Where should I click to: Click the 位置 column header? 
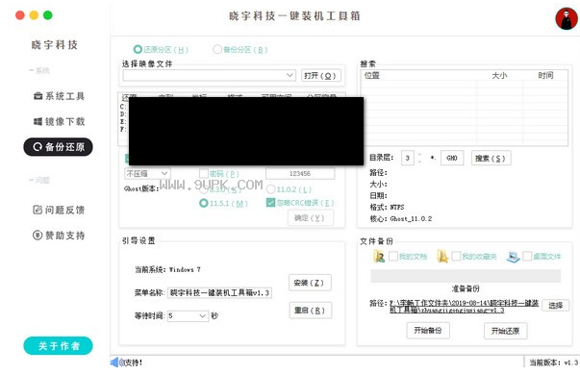point(372,75)
